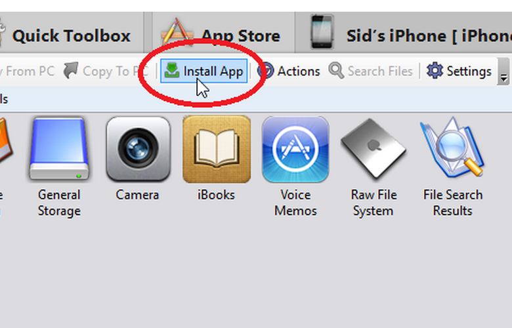The height and width of the screenshot is (328, 512).
Task: Click Search Files in the toolbar
Action: tap(371, 71)
